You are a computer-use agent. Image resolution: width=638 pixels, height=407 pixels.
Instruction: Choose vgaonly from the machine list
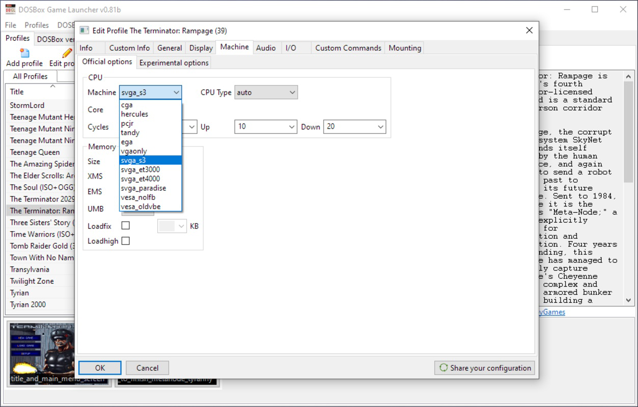[x=150, y=151]
